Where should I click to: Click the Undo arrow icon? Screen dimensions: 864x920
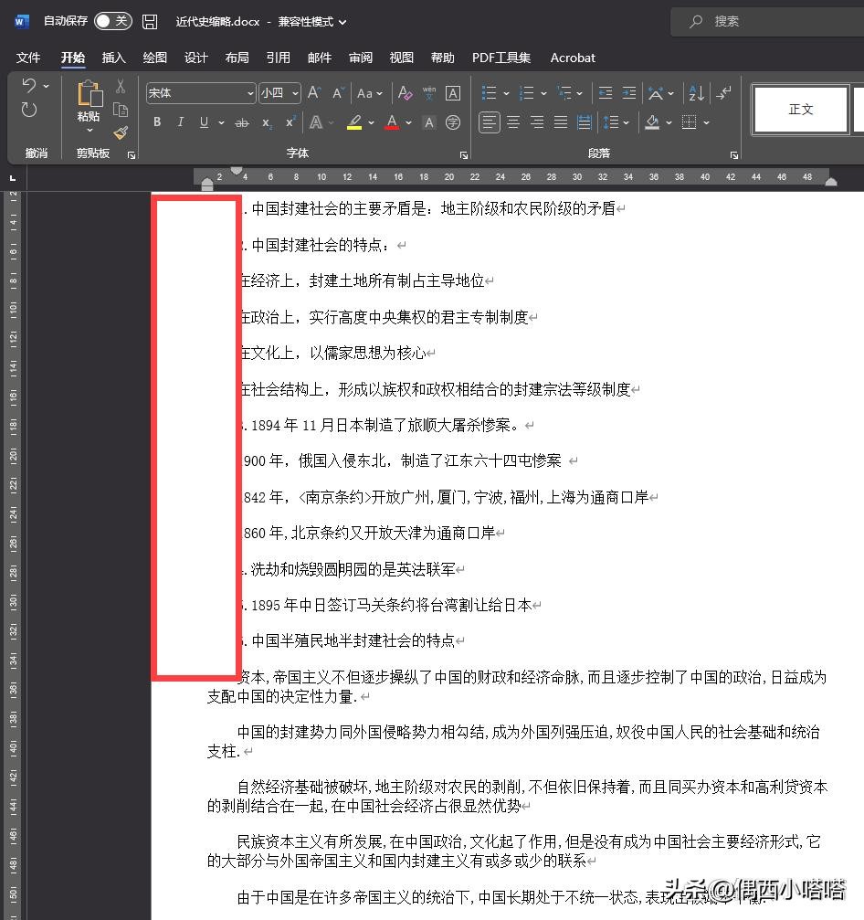coord(28,86)
